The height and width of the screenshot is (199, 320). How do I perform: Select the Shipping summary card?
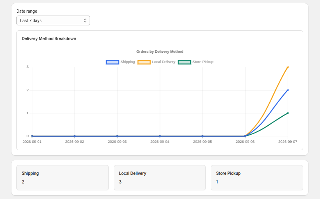(63, 178)
